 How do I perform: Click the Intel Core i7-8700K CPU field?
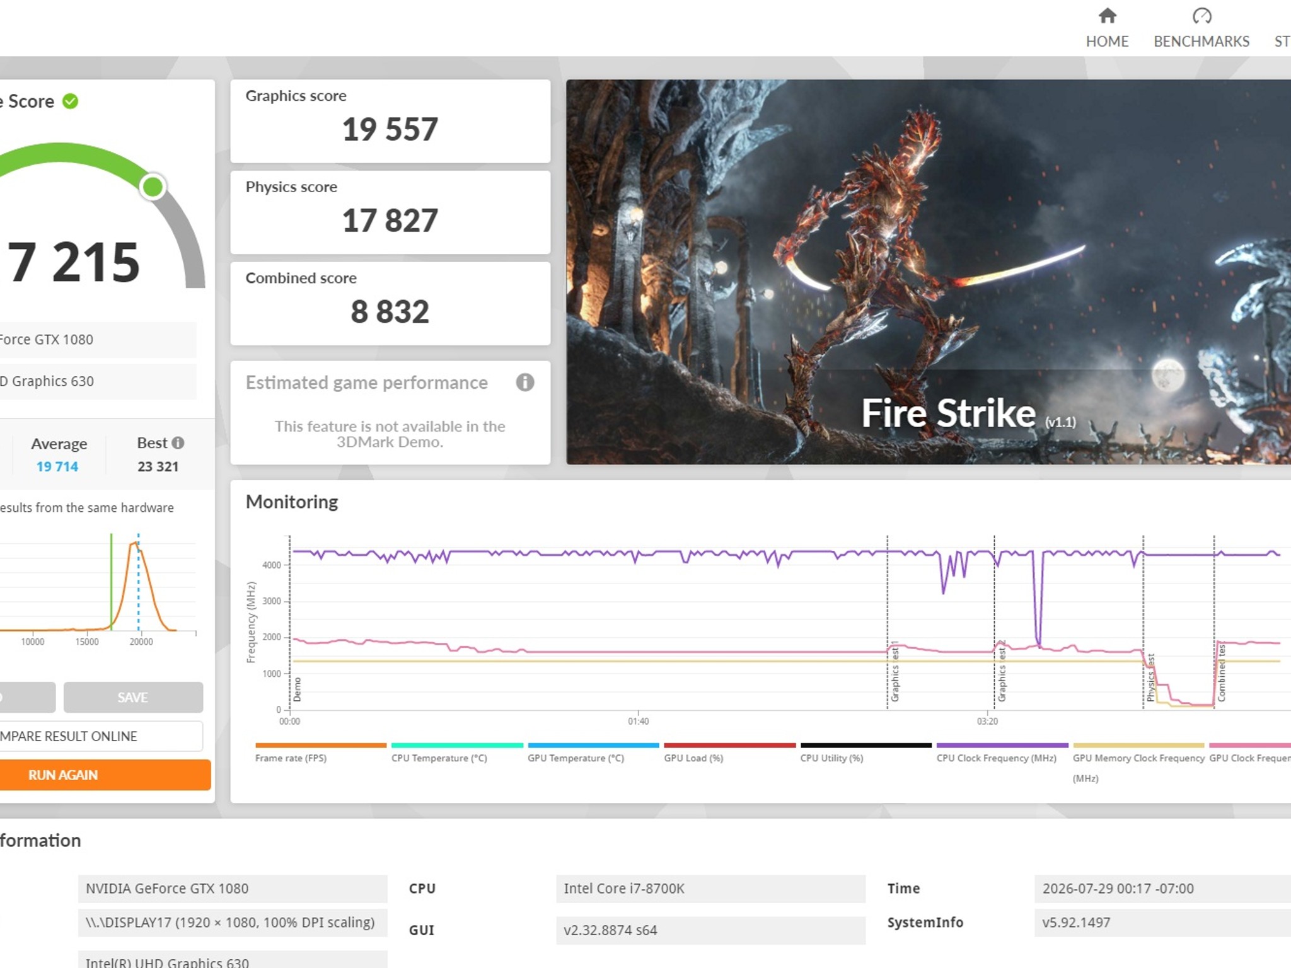tap(710, 889)
